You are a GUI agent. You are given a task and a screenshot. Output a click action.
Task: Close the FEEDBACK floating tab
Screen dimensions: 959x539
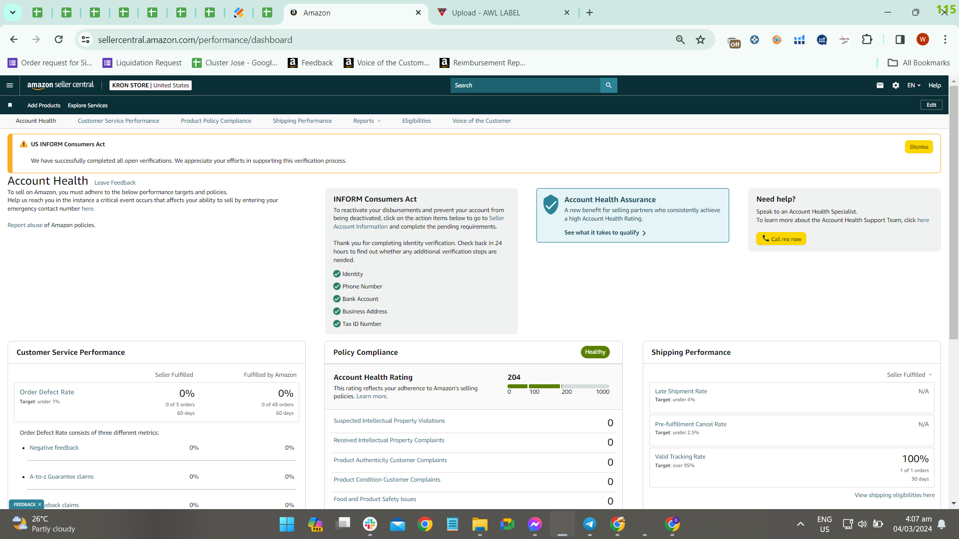point(39,505)
